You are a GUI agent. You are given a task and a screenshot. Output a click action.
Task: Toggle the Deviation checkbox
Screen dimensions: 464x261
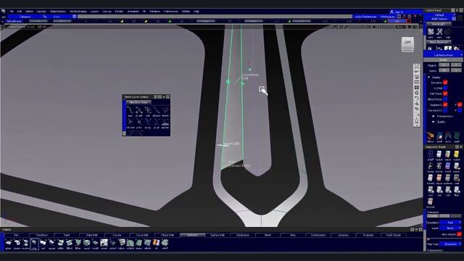tap(445, 83)
